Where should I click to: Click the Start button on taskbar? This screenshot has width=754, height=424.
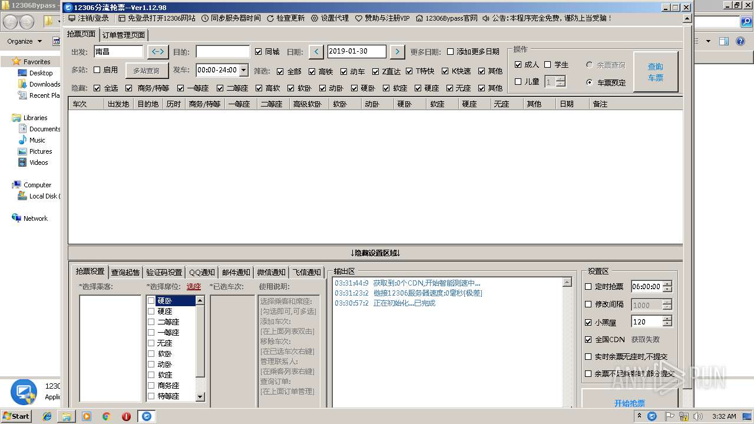pyautogui.click(x=16, y=416)
